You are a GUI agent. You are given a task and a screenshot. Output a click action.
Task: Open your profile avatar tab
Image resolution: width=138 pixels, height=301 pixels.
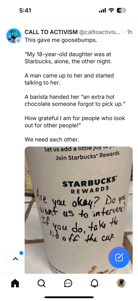click(x=121, y=283)
